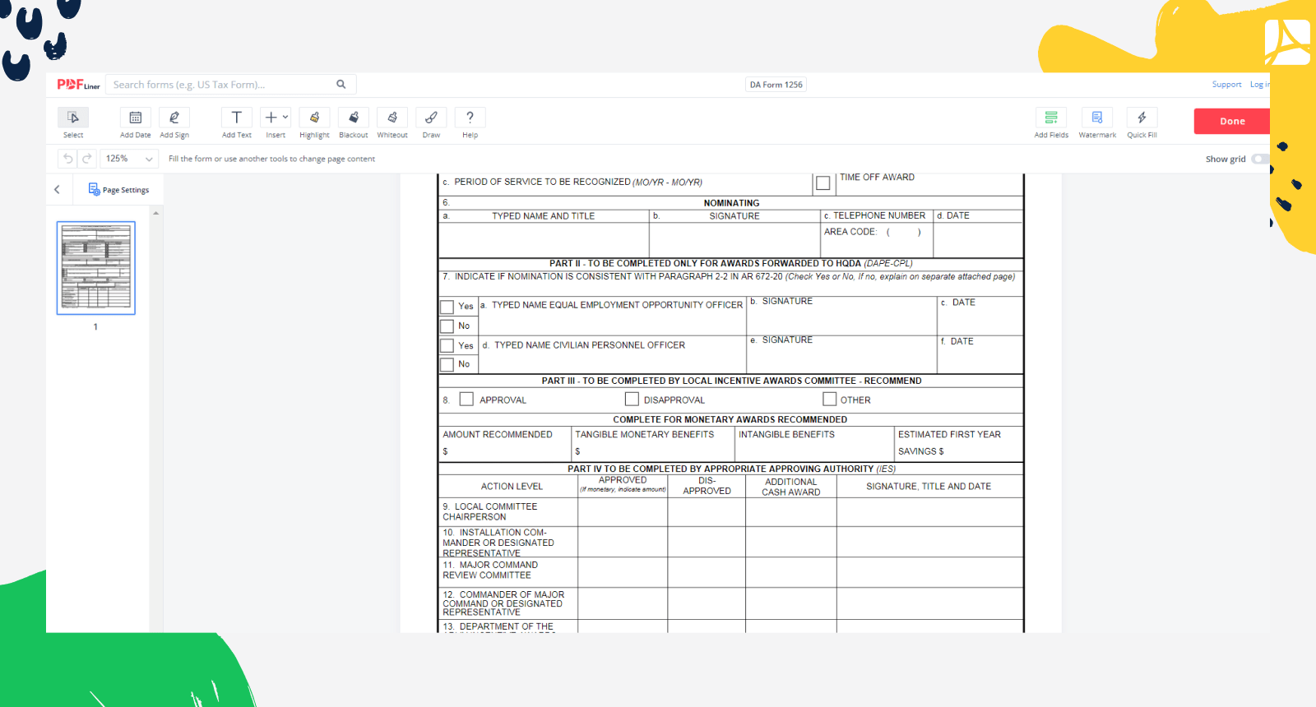Viewport: 1316px width, 707px height.
Task: Activate the Highlight tool
Action: 314,118
